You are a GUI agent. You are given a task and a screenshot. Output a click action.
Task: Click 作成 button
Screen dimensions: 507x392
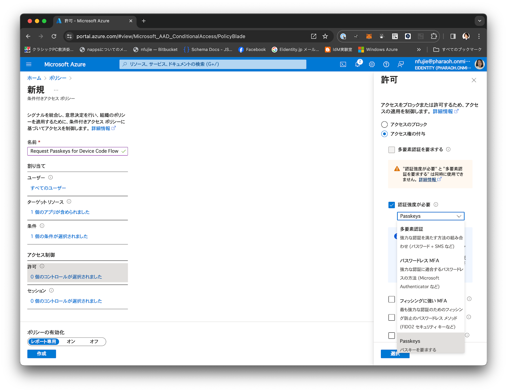[x=42, y=354]
